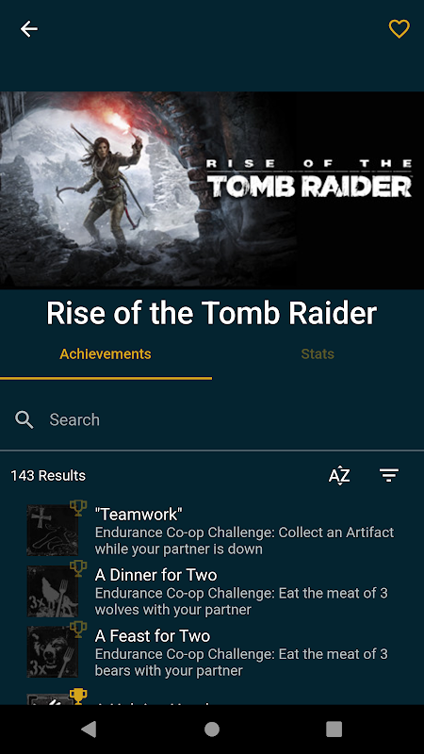Switch to the Stats tab

point(318,354)
